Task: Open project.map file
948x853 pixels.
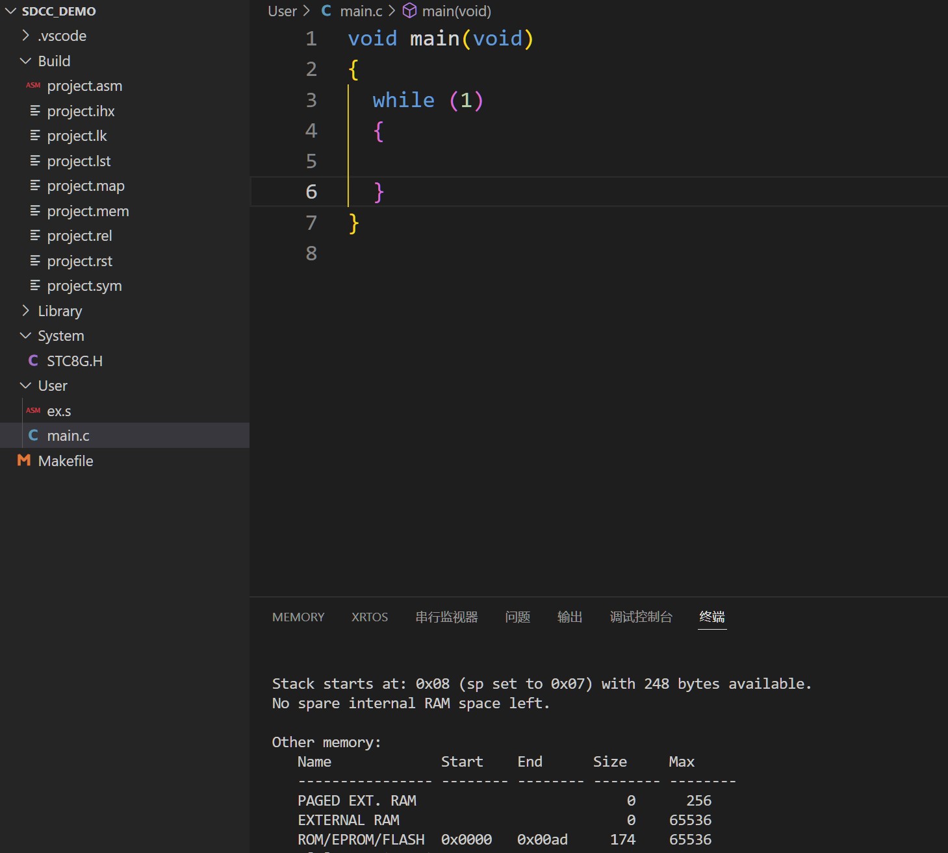Action: tap(86, 186)
